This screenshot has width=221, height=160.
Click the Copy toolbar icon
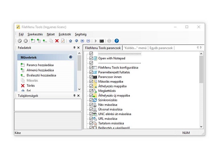click(51, 41)
